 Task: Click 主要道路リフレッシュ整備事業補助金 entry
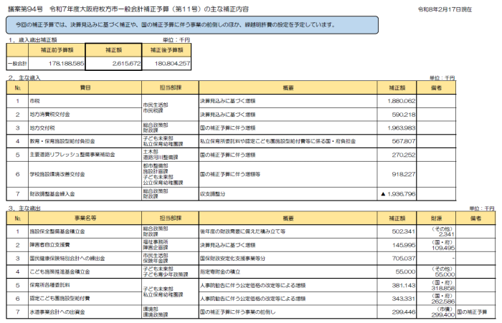pyautogui.click(x=67, y=153)
